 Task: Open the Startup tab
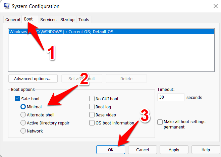(x=67, y=20)
